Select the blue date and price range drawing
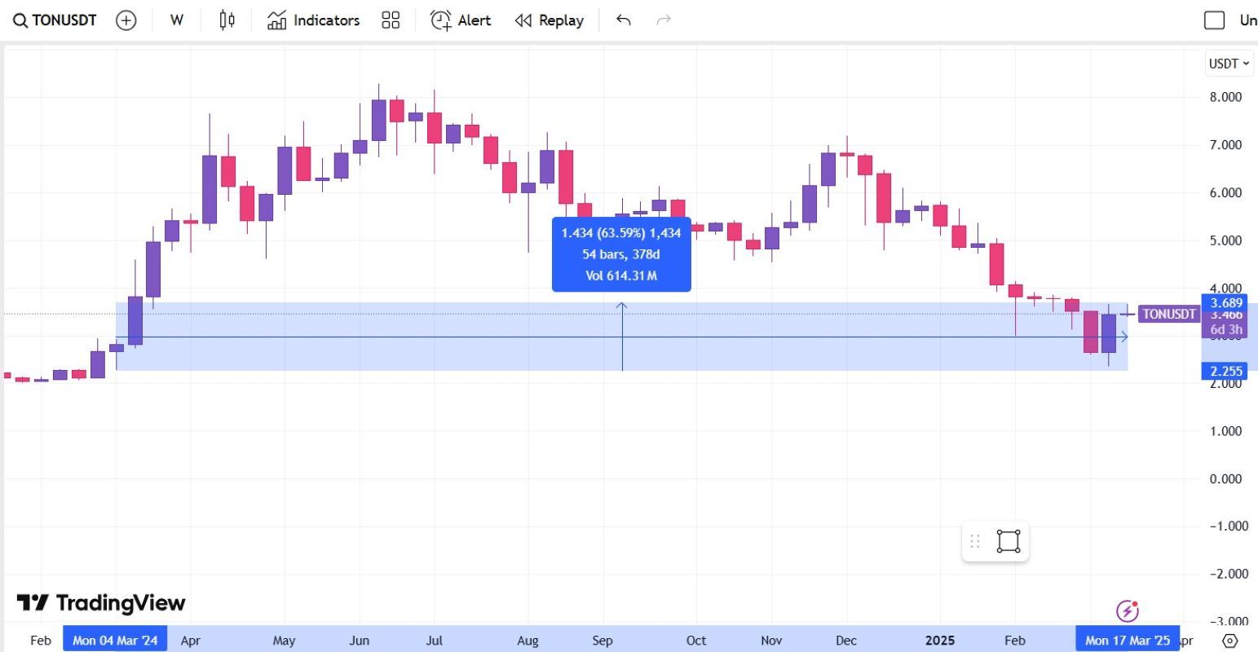 tap(622, 337)
